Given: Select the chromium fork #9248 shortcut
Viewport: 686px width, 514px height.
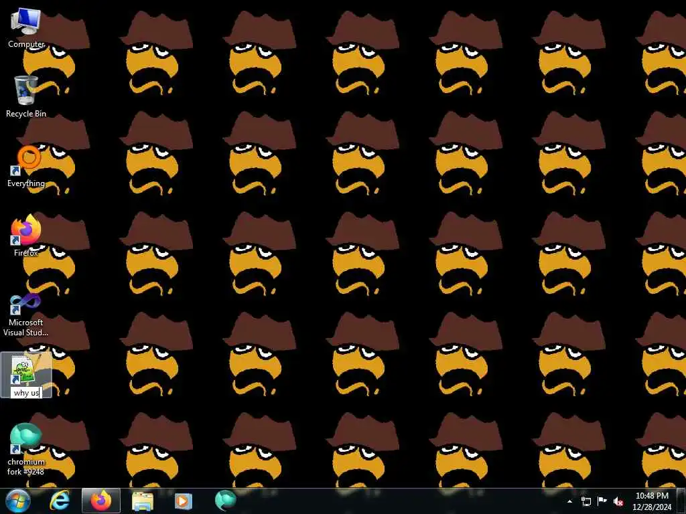Looking at the screenshot, I should (25, 439).
